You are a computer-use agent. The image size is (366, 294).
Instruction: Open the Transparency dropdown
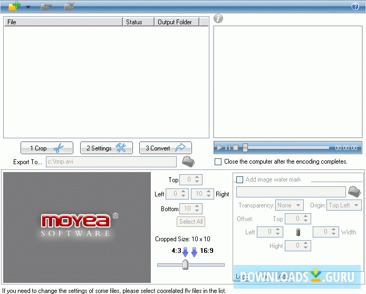pyautogui.click(x=290, y=205)
